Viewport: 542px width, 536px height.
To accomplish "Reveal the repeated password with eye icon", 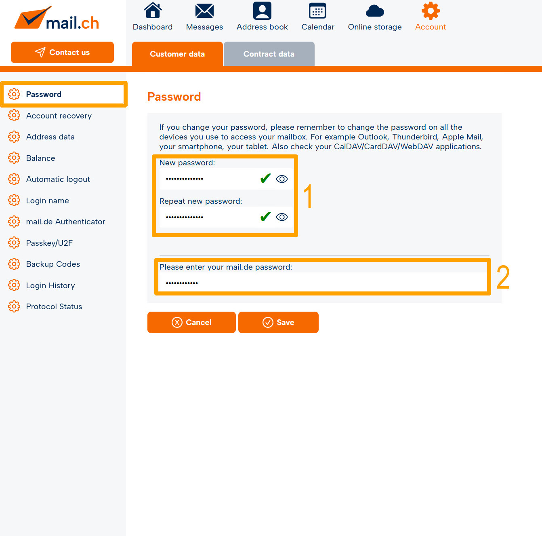I will click(x=282, y=217).
